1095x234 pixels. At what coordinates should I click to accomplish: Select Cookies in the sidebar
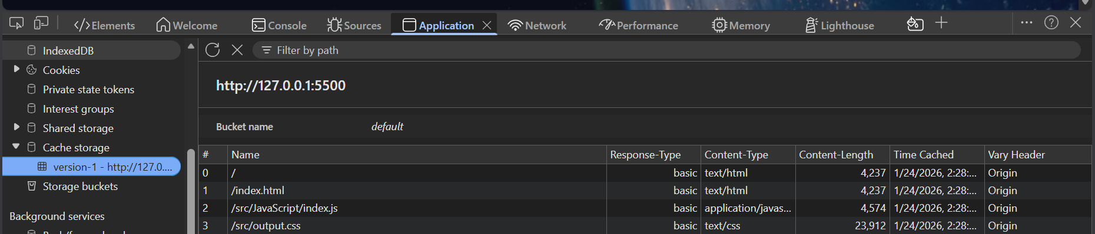click(x=61, y=70)
